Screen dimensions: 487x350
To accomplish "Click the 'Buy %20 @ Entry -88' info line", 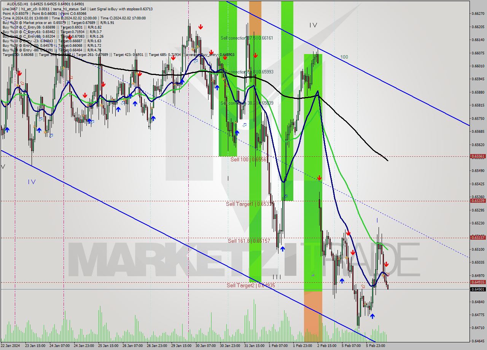I will 52,50.
